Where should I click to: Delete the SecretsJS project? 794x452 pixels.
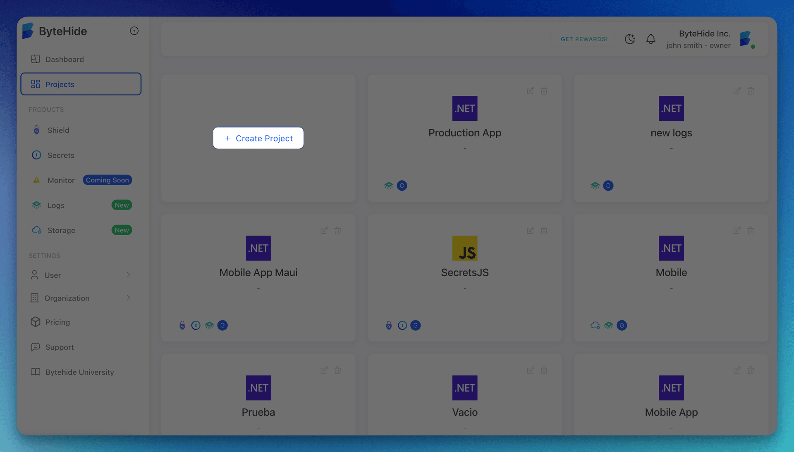tap(544, 230)
